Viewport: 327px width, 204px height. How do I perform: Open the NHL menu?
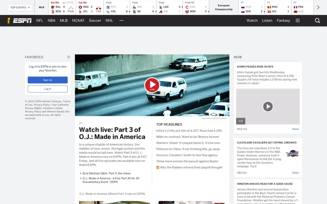click(x=109, y=20)
